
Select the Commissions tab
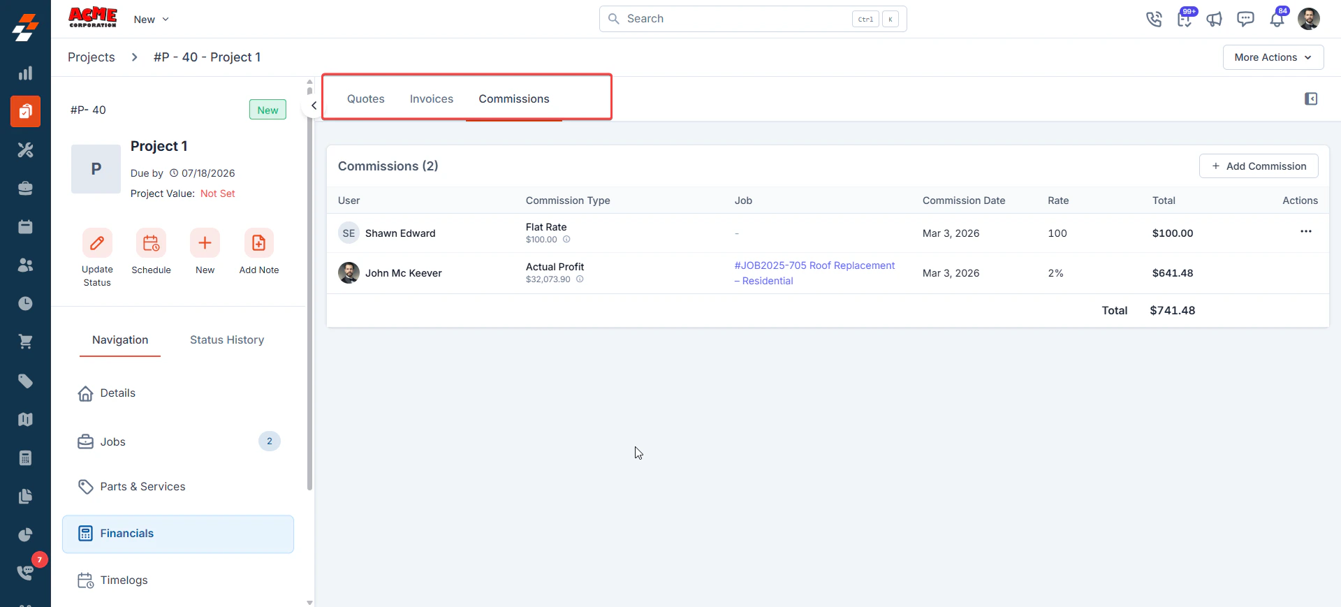[513, 98]
